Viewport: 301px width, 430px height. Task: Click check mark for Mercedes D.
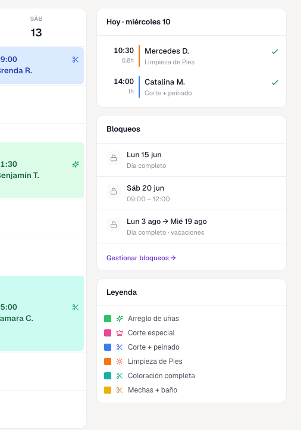[275, 52]
